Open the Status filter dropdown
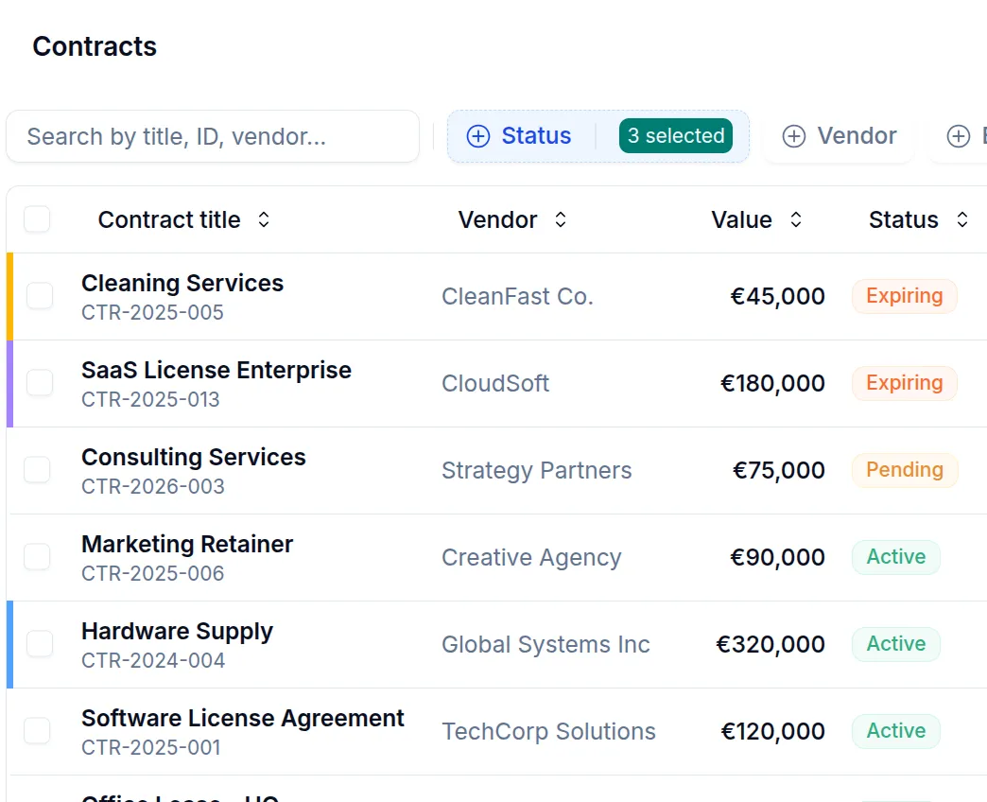The width and height of the screenshot is (987, 802). pyautogui.click(x=598, y=136)
